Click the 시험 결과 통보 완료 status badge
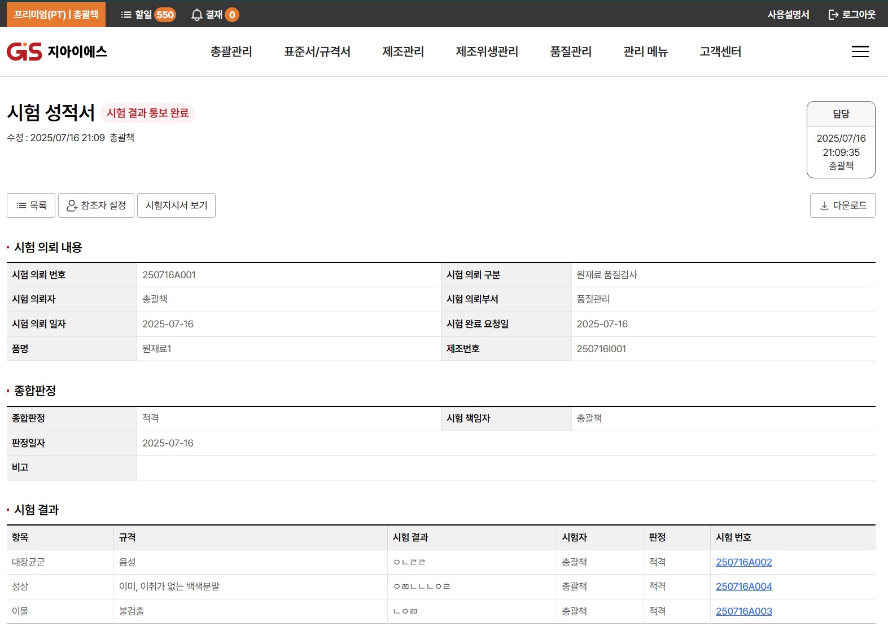This screenshot has width=888, height=635. pyautogui.click(x=147, y=113)
